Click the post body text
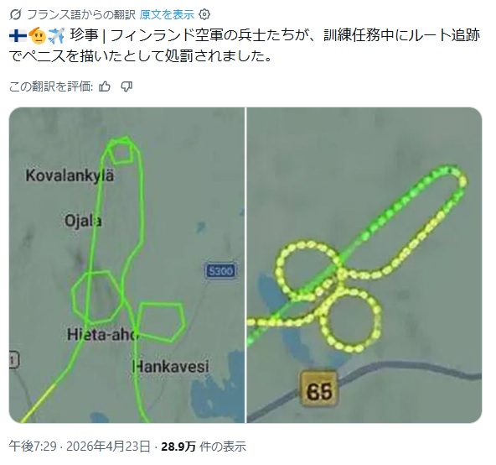This screenshot has height=465, width=496. coord(245,45)
